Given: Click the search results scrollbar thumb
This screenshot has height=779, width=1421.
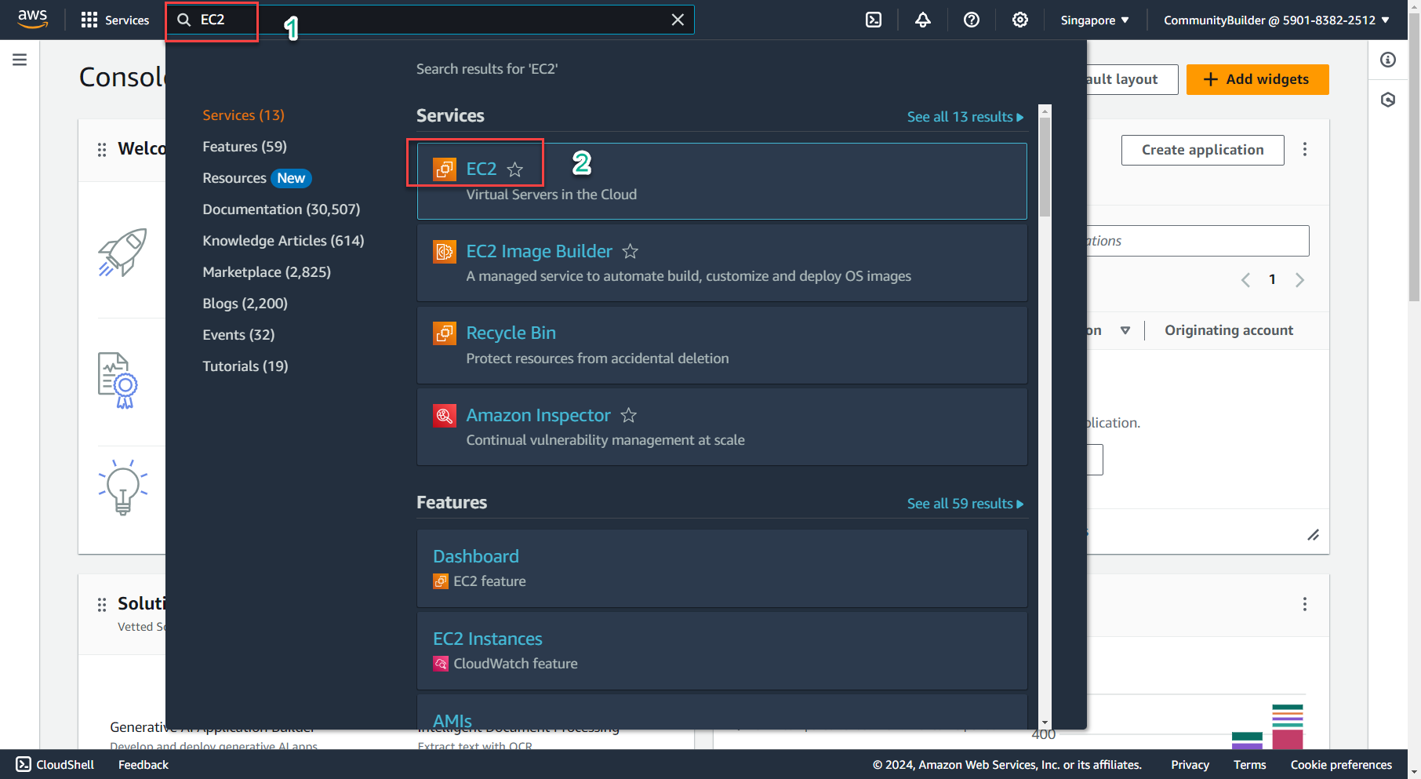Looking at the screenshot, I should coord(1045,166).
